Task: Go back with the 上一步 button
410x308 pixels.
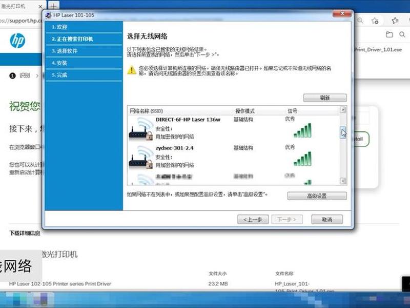Action: coord(253,220)
